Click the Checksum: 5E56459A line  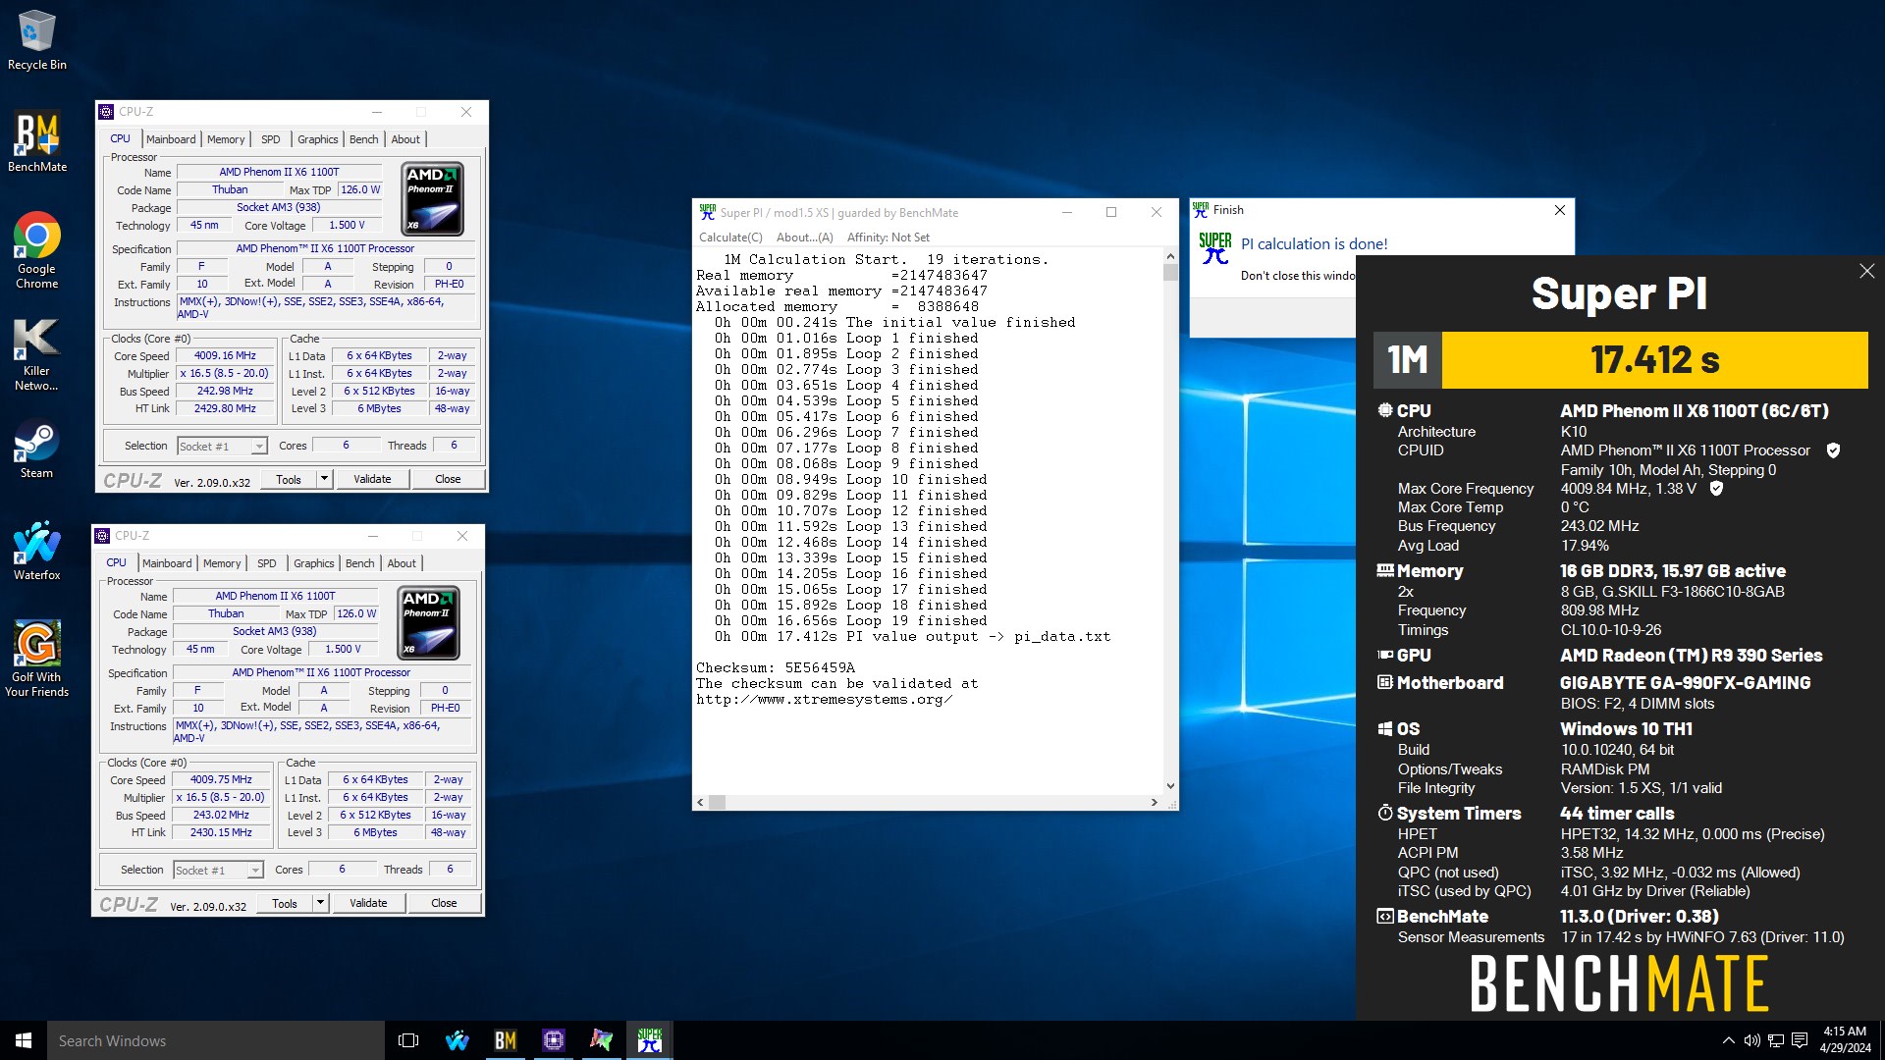point(776,668)
